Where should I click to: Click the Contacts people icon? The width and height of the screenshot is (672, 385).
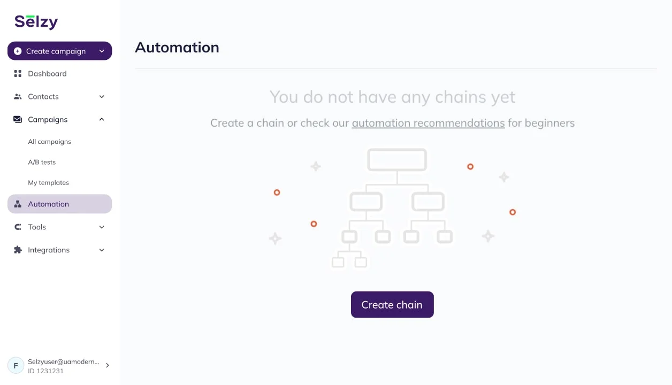(18, 96)
